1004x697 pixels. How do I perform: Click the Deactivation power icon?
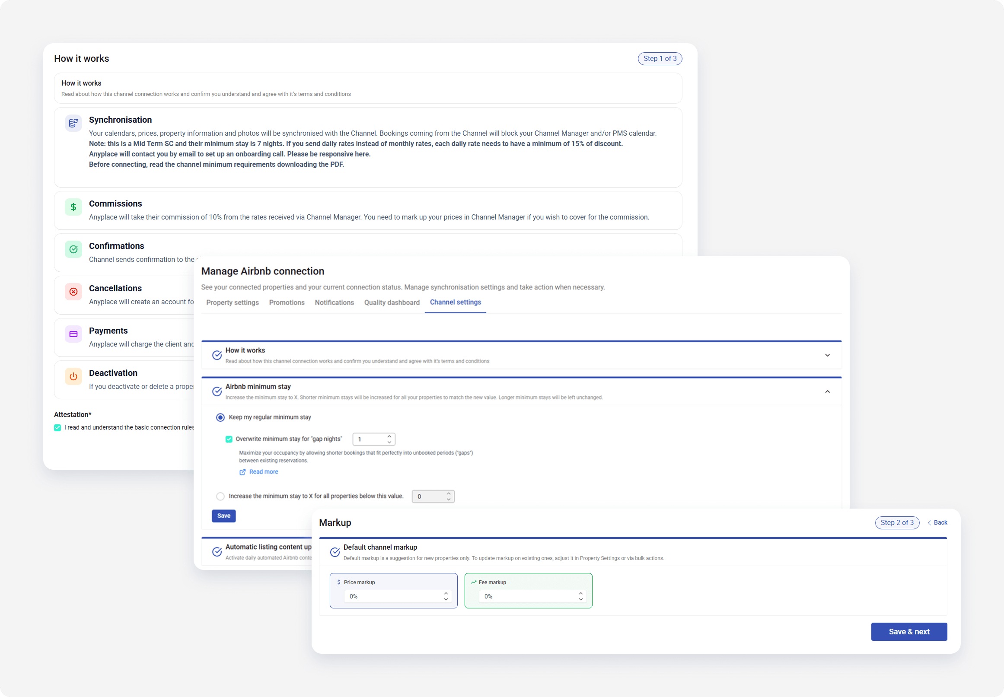[x=73, y=376]
